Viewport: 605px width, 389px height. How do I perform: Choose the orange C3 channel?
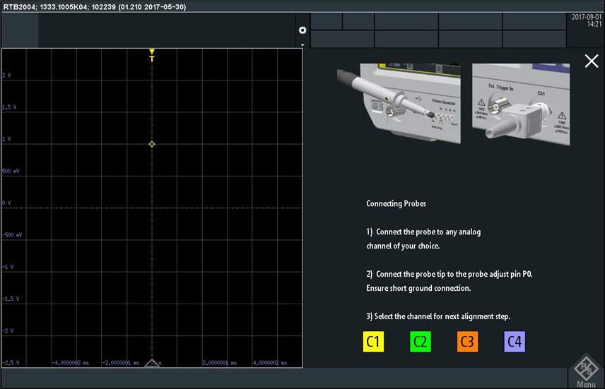tap(467, 342)
